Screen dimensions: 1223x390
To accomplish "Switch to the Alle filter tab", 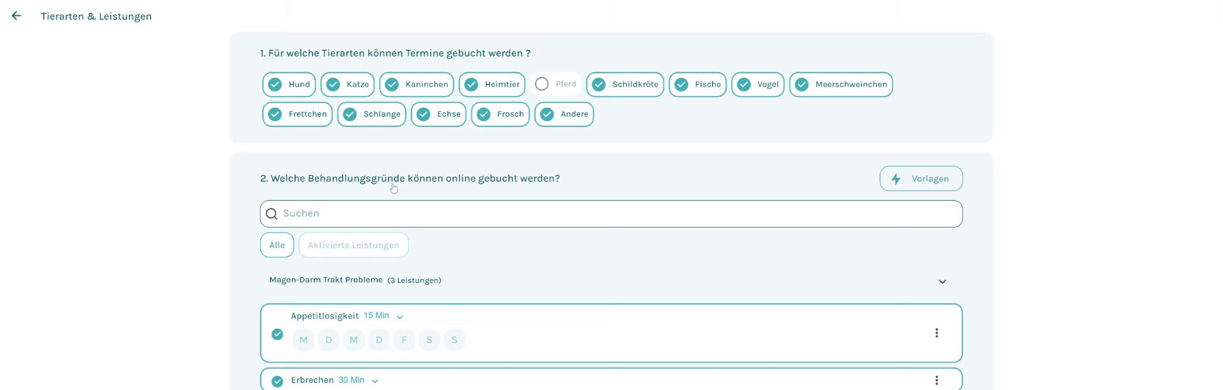I will click(x=277, y=245).
